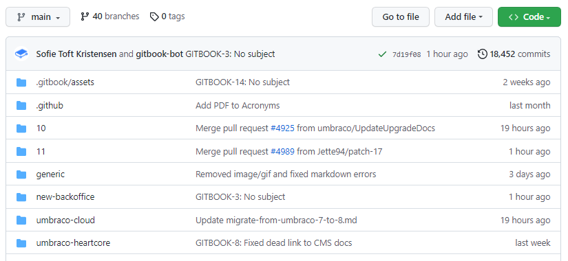Click the Go to file button

tap(401, 17)
